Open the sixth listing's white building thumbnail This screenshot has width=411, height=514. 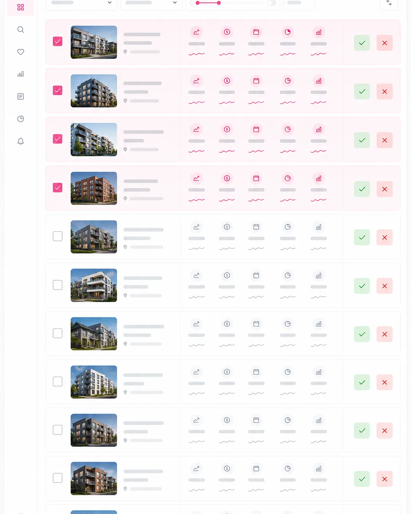point(94,285)
